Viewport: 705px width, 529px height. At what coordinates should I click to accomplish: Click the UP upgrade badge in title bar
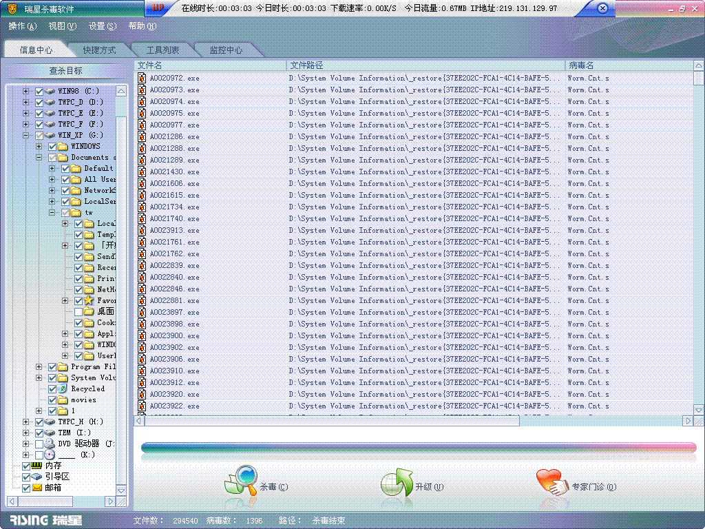click(x=158, y=8)
